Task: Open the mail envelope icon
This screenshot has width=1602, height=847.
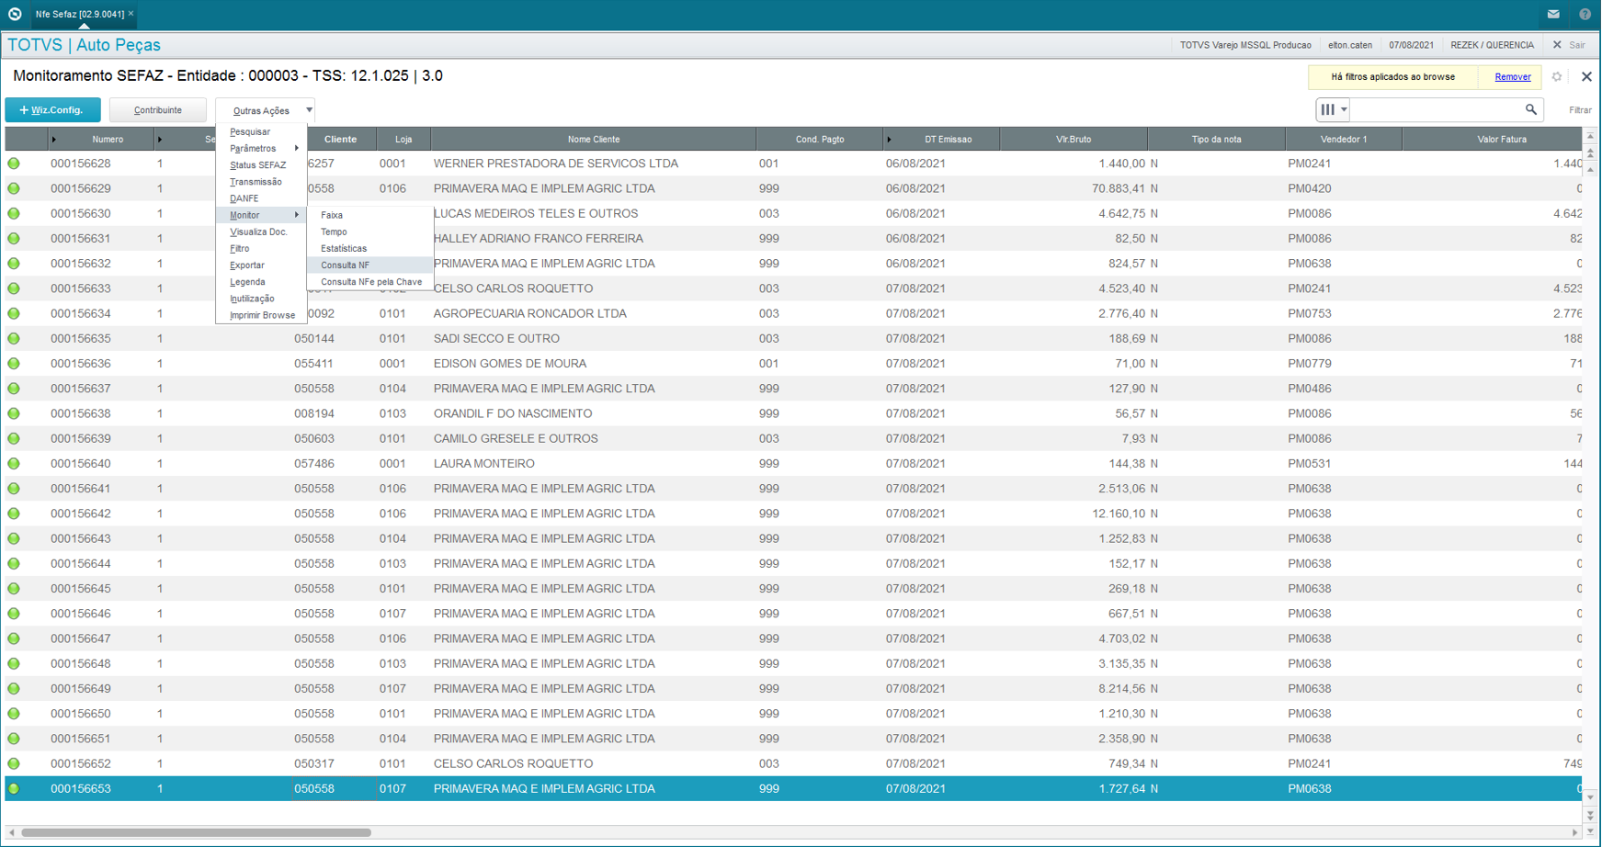Action: pos(1553,14)
